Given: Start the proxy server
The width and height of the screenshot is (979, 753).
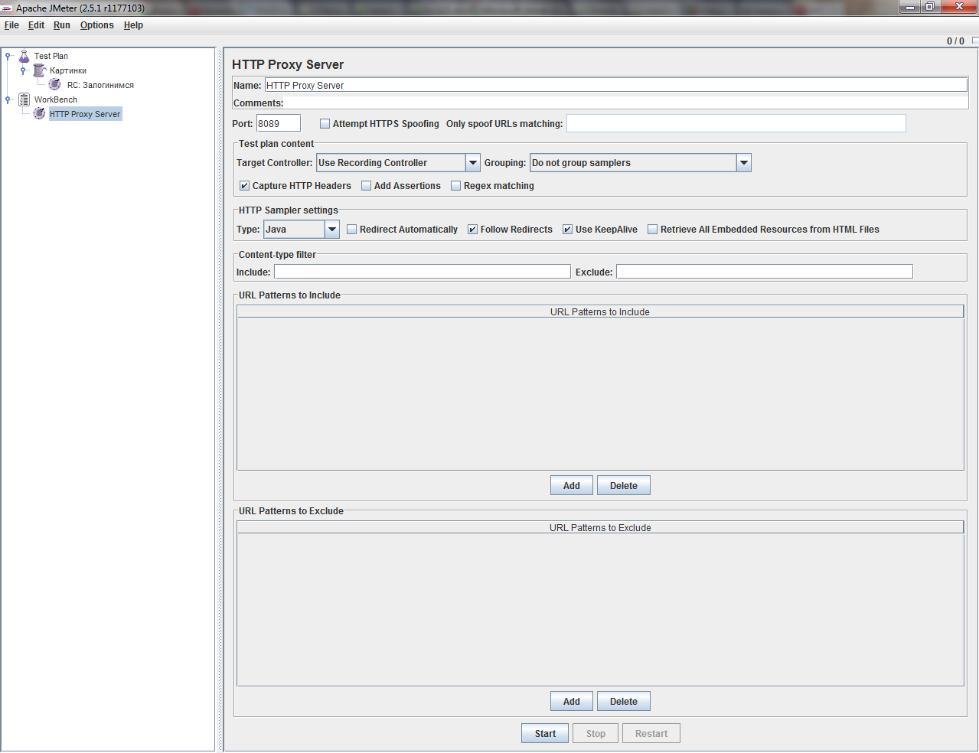Looking at the screenshot, I should 545,734.
